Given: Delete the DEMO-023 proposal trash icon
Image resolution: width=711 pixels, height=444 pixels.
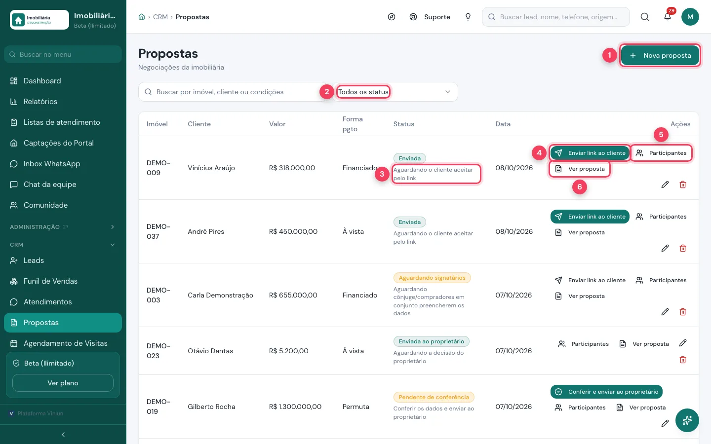Looking at the screenshot, I should pos(683,360).
